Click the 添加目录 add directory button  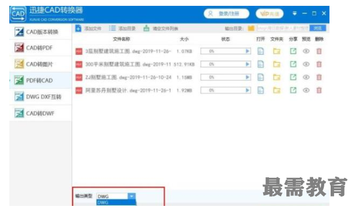122,29
